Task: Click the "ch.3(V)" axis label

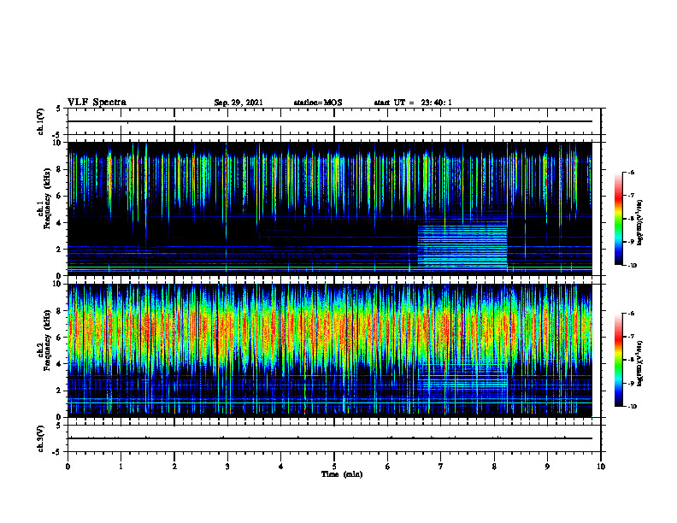Action: 41,438
